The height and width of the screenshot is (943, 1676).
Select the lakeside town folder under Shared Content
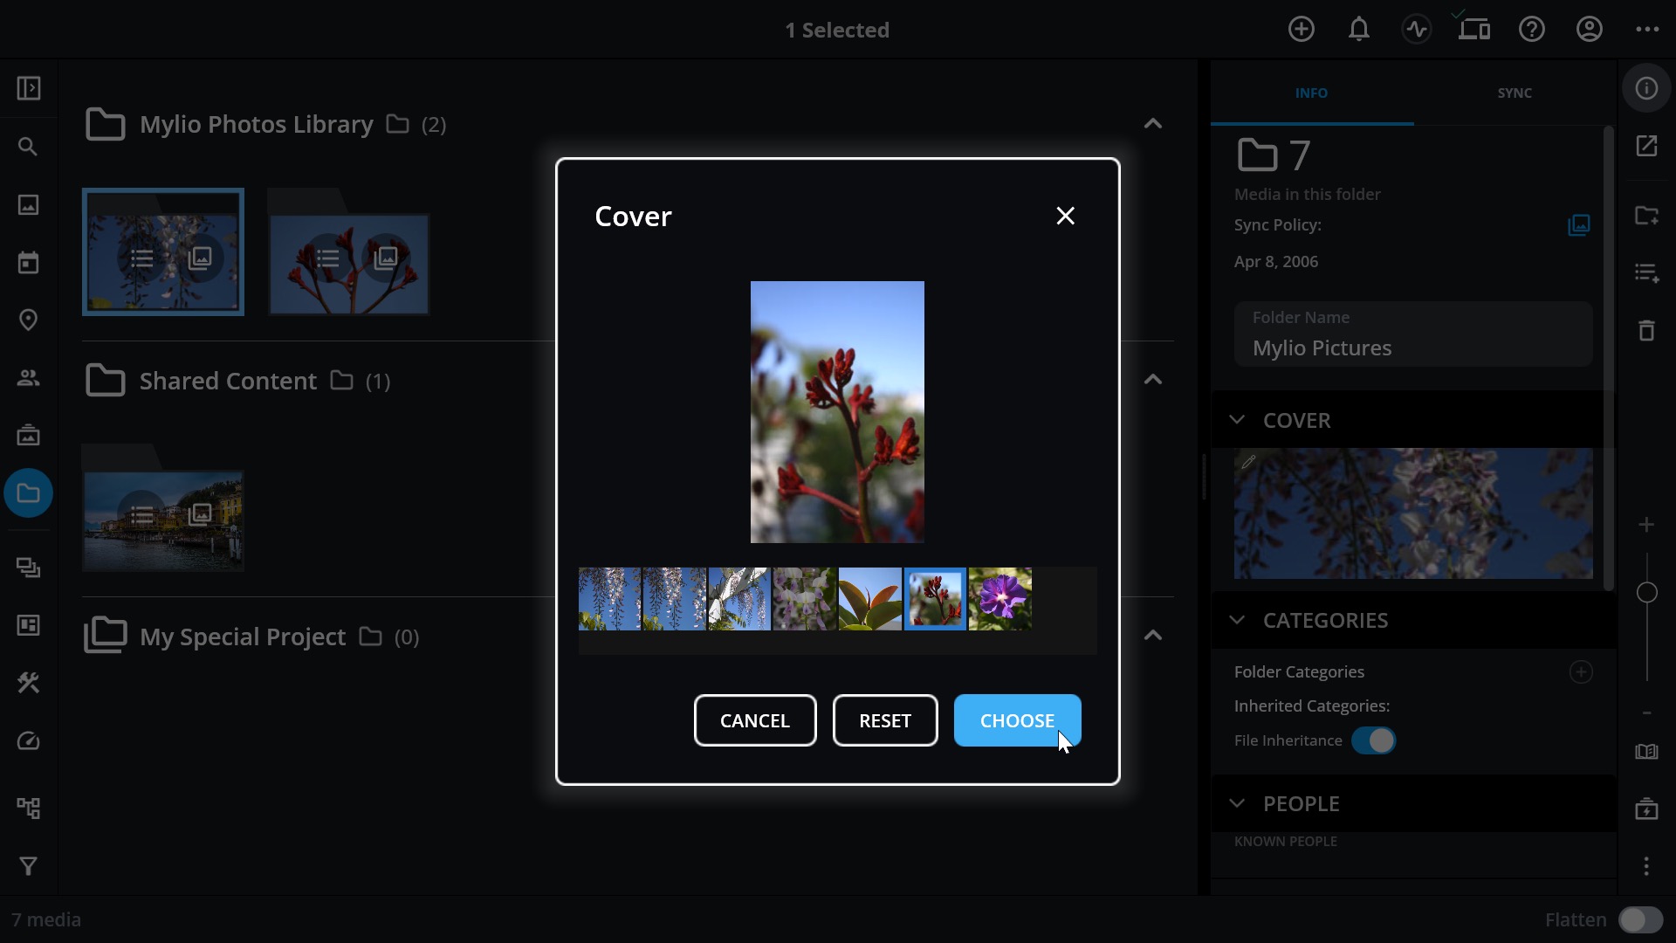click(163, 508)
